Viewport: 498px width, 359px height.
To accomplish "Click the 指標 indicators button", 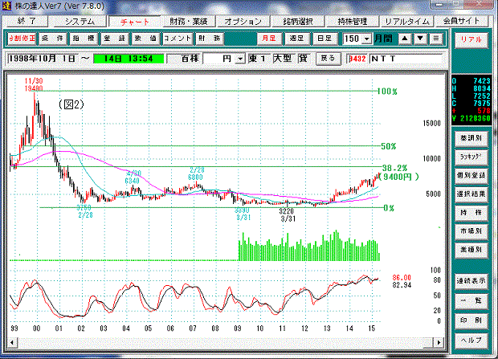I will coord(84,39).
